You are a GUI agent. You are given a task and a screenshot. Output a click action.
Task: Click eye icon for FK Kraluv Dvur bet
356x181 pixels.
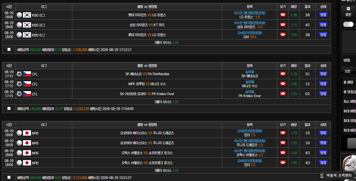(x=283, y=93)
